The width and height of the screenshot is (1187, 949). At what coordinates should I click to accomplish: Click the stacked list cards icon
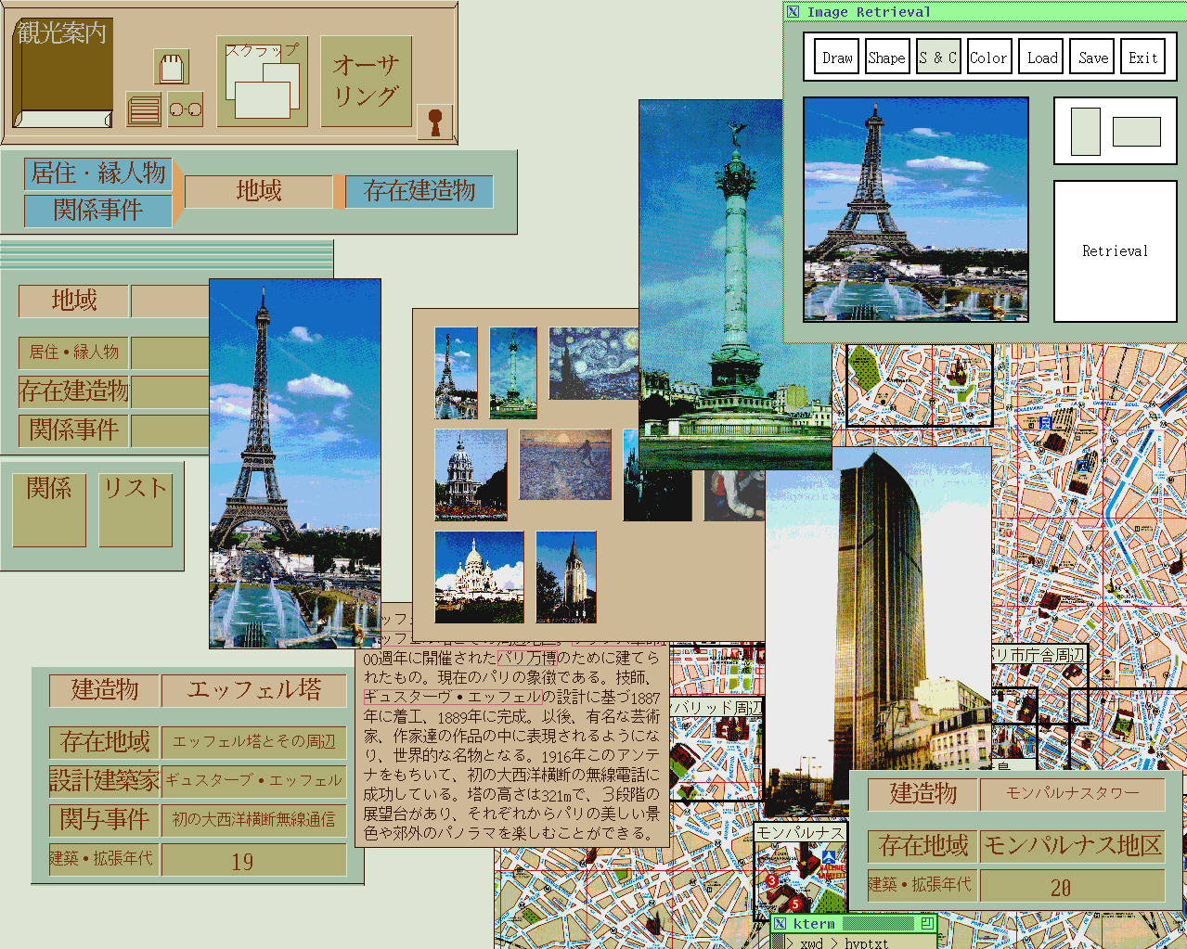[x=144, y=109]
